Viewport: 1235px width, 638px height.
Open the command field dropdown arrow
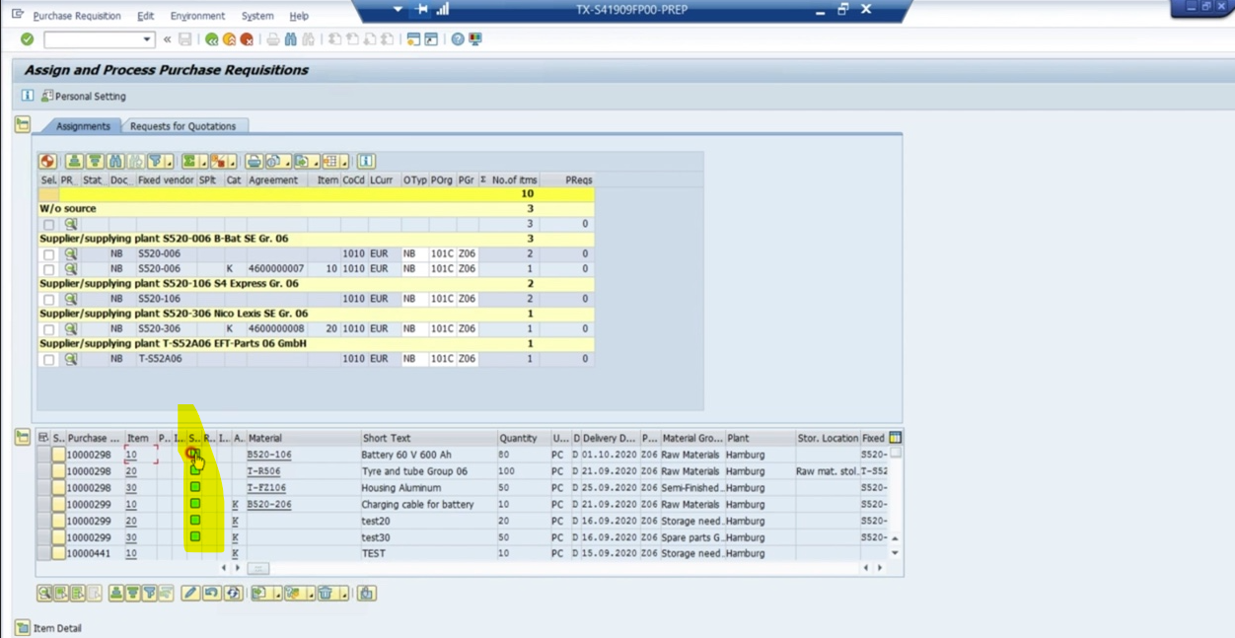(x=147, y=39)
